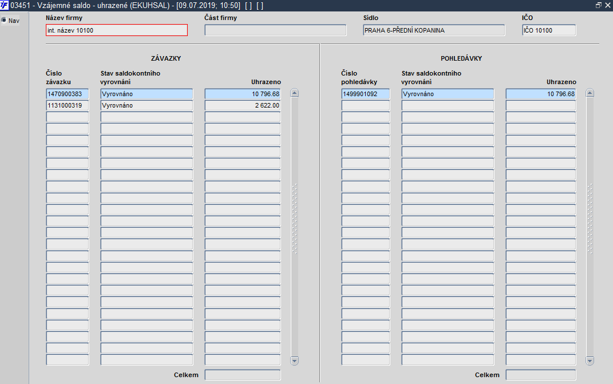Click the Závazky scrollbar thumb grip
This screenshot has height=384, width=613.
coord(295,219)
